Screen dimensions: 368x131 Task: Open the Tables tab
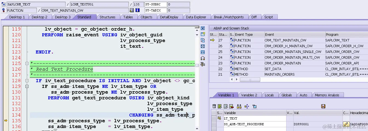coord(128,17)
